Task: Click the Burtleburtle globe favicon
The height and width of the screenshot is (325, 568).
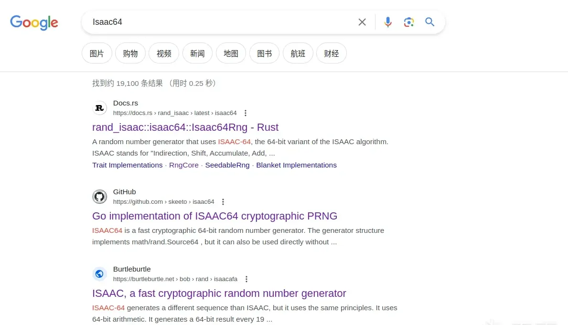Action: 100,274
